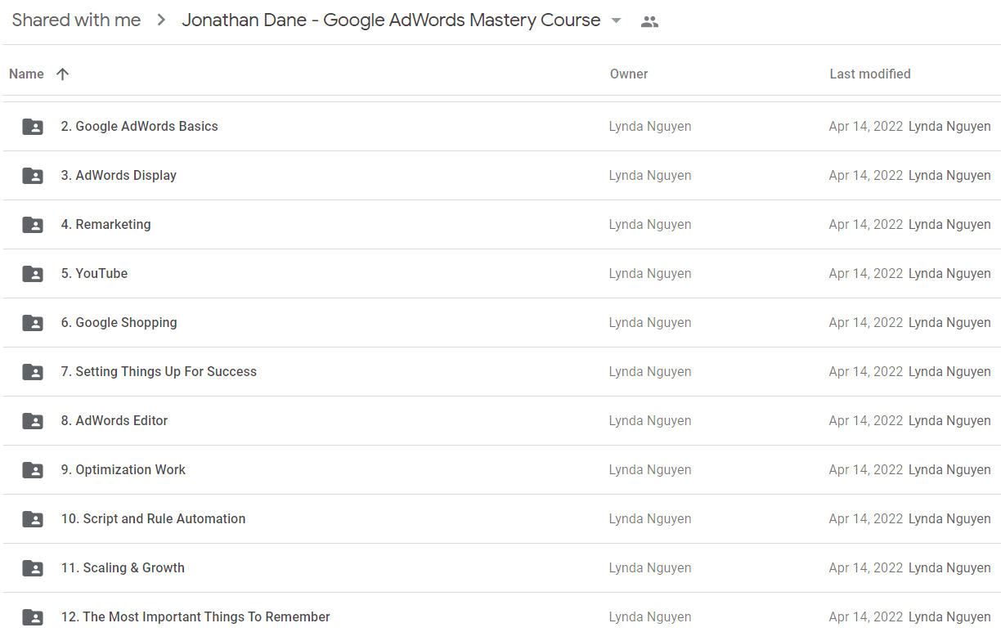1001x641 pixels.
Task: Click Apr 14, 2022 date in Google Shopping row
Action: click(x=866, y=322)
